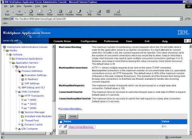The height and width of the screenshot is (139, 192).
Task: Click the Session Manager icon
Action: 22,112
